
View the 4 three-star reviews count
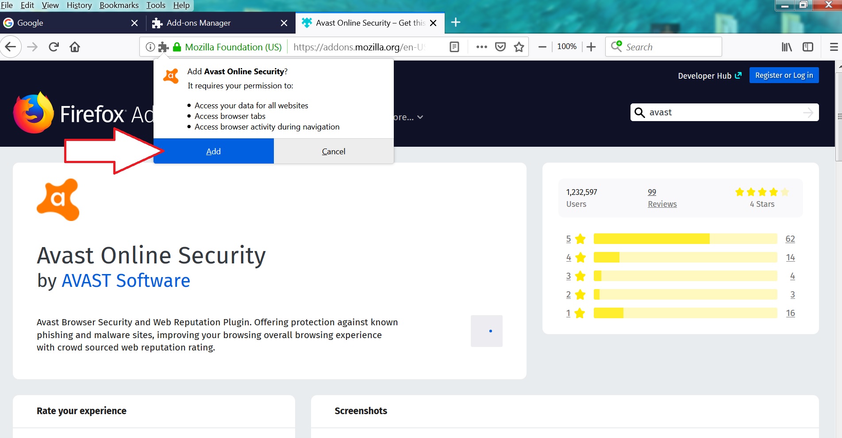(792, 276)
